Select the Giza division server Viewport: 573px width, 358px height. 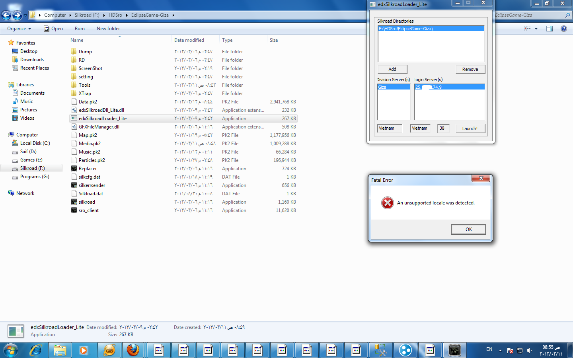point(394,87)
